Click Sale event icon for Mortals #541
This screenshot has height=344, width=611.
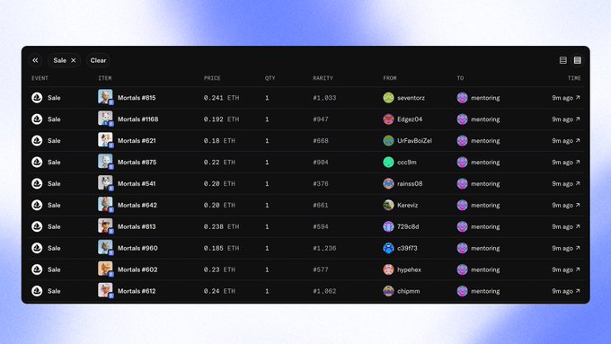click(37, 183)
